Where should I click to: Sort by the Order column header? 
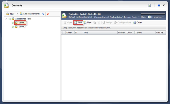pos(70,33)
